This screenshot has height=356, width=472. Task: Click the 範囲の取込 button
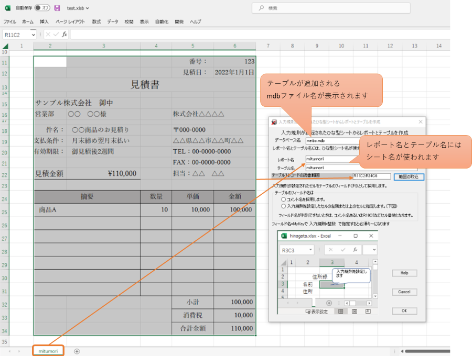point(409,176)
